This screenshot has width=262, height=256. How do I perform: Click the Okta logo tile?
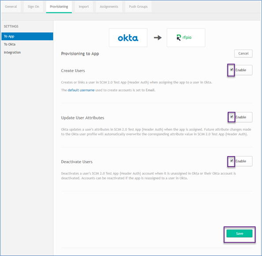[128, 38]
